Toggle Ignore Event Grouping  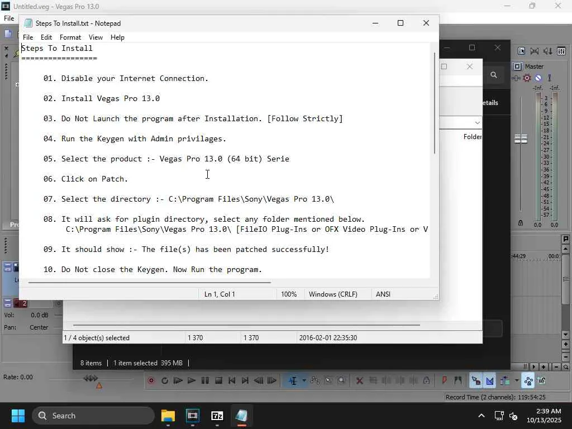coord(542,381)
